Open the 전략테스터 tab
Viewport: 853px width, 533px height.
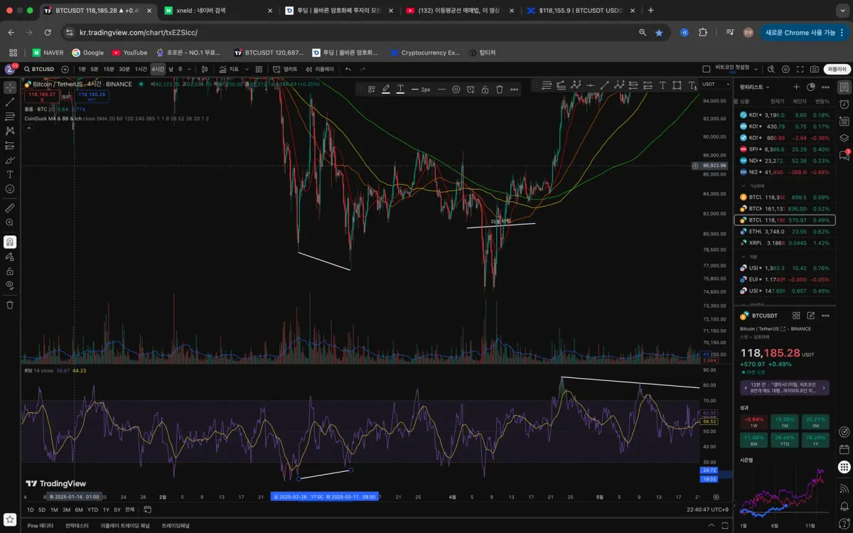(77, 525)
